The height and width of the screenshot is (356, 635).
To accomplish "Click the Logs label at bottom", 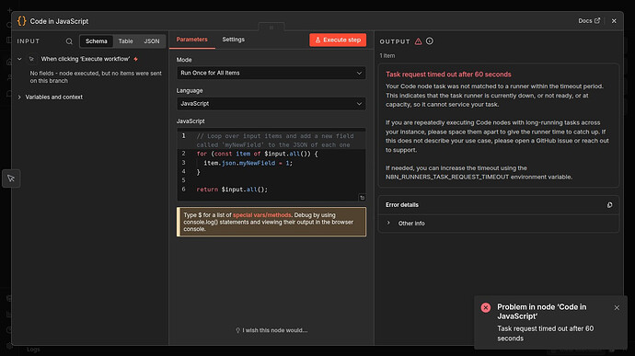I will tap(33, 350).
